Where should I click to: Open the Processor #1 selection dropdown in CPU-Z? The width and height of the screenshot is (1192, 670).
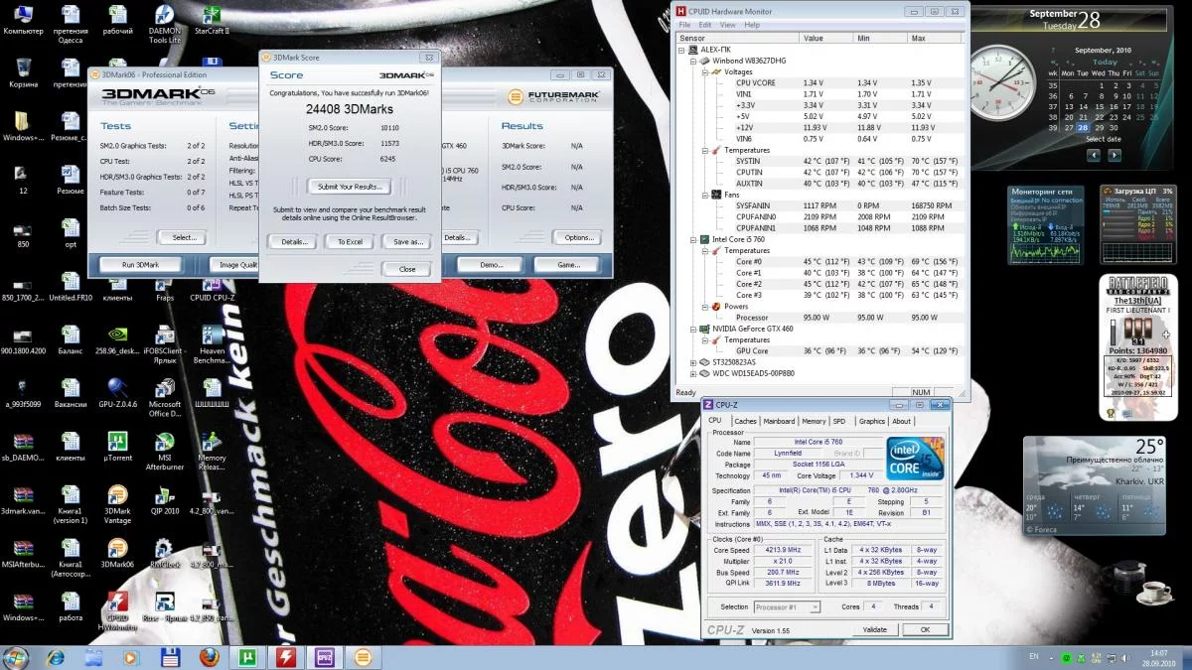point(787,606)
